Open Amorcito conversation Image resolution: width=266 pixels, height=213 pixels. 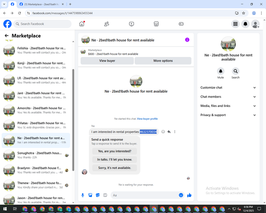coord(36,110)
